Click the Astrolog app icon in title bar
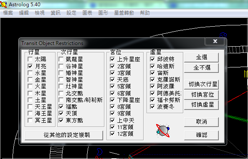 pyautogui.click(x=3, y=4)
